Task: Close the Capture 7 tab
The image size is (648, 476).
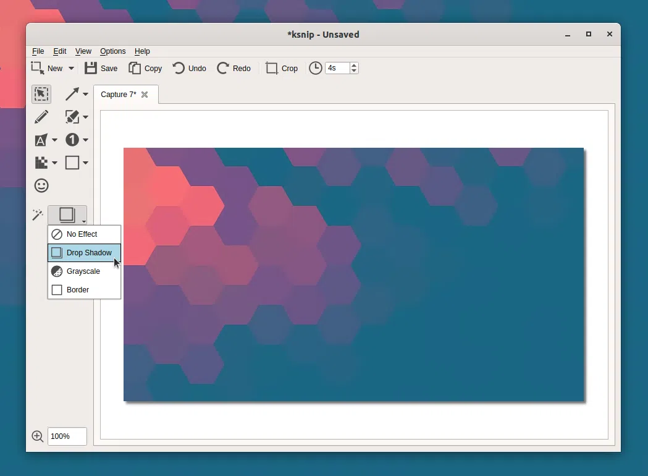Action: point(145,95)
